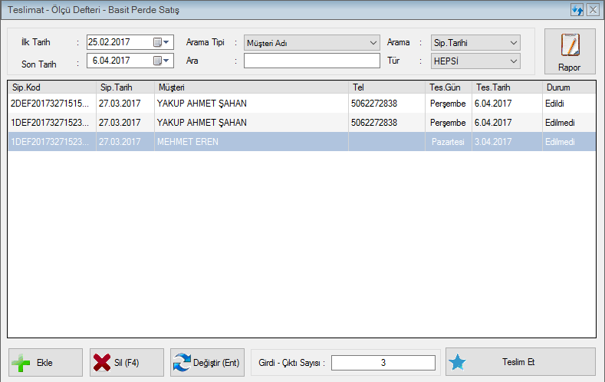This screenshot has width=605, height=382.
Task: Click the window restore arrows icon
Action: pyautogui.click(x=577, y=10)
